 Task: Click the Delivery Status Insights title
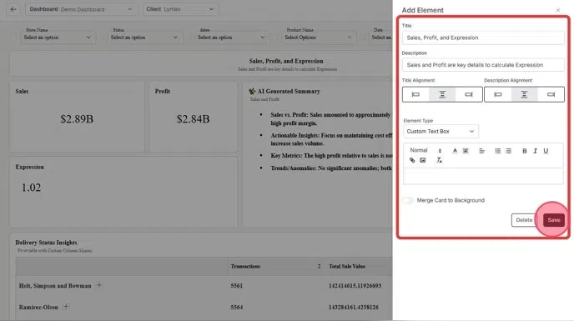point(46,243)
